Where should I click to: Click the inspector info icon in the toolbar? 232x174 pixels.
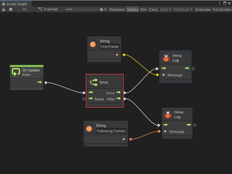coord(10,9)
